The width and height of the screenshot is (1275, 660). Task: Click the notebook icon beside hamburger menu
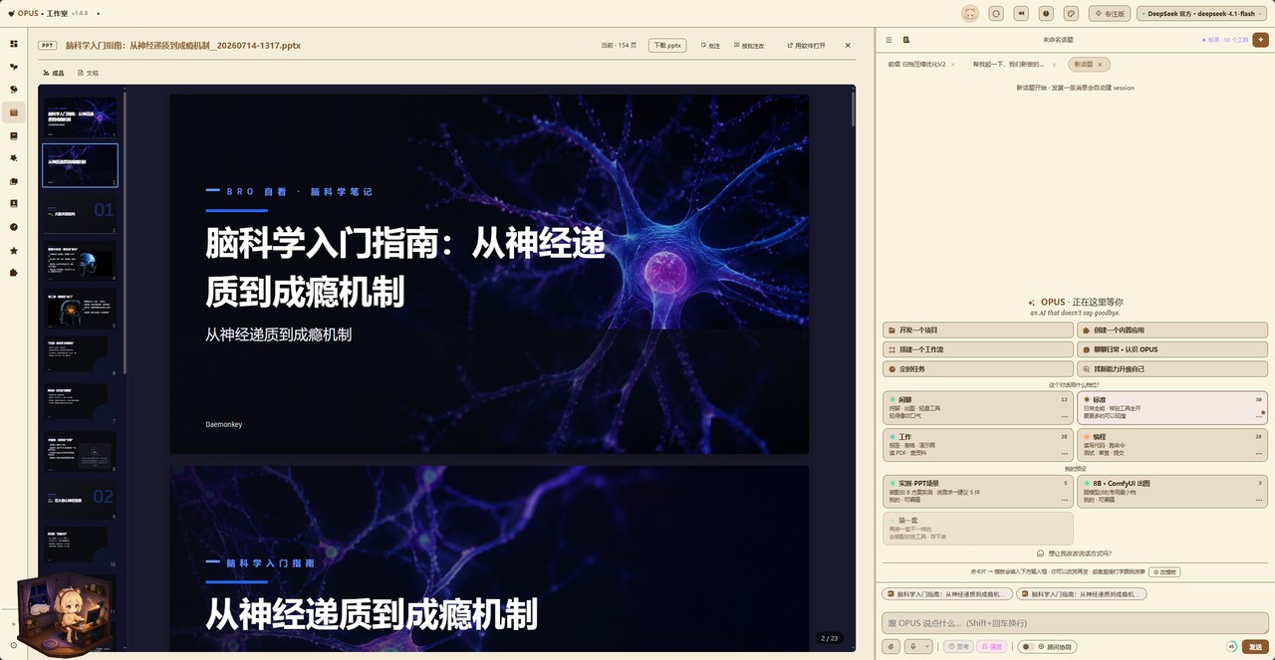coord(905,40)
